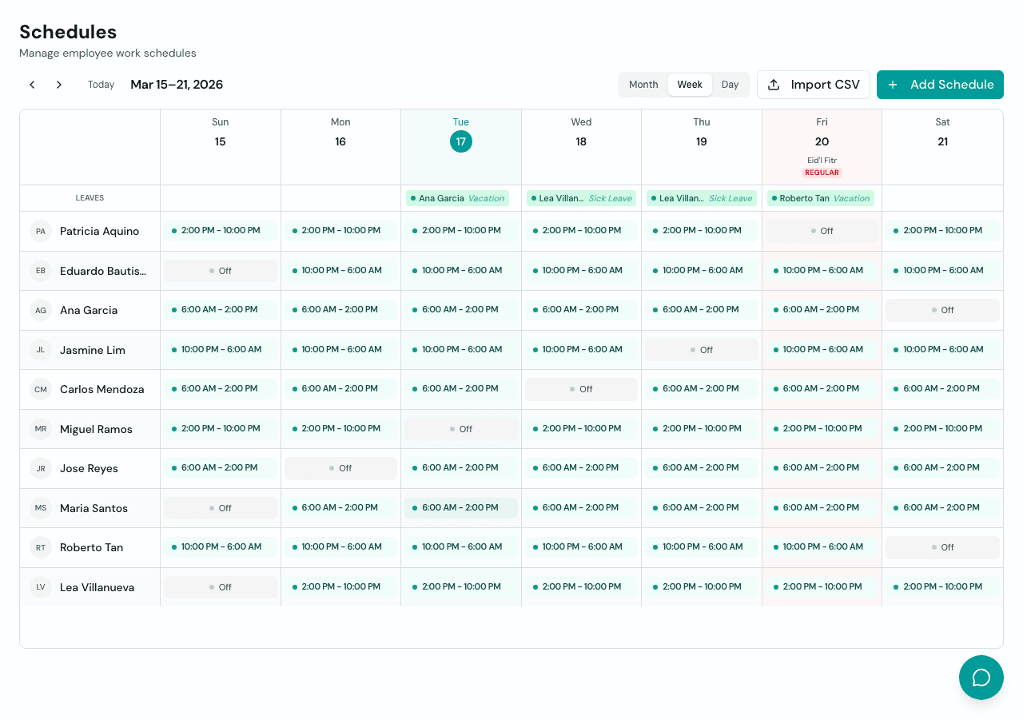Click Roberto Tan's avatar initials

coord(40,547)
